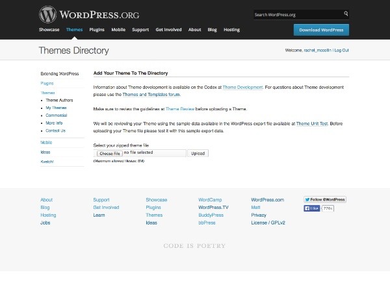Click the Upload button
390x303 pixels.
coord(198,153)
